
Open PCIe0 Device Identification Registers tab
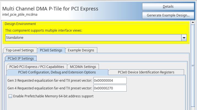[146, 72]
